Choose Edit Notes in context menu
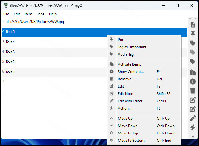The image size is (199, 146). 144,94
